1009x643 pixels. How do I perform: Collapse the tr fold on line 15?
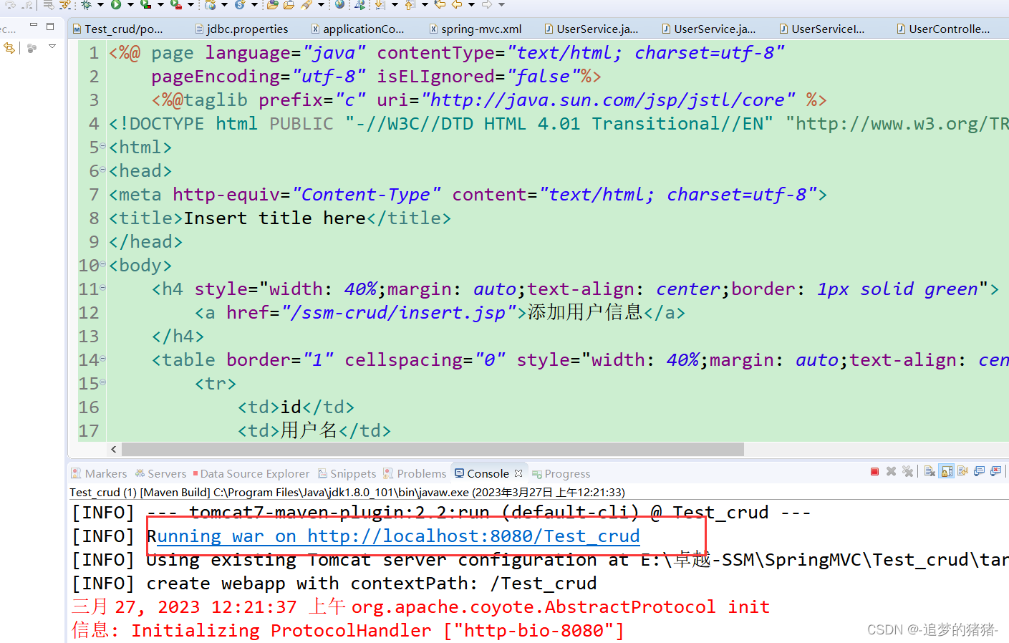point(102,383)
